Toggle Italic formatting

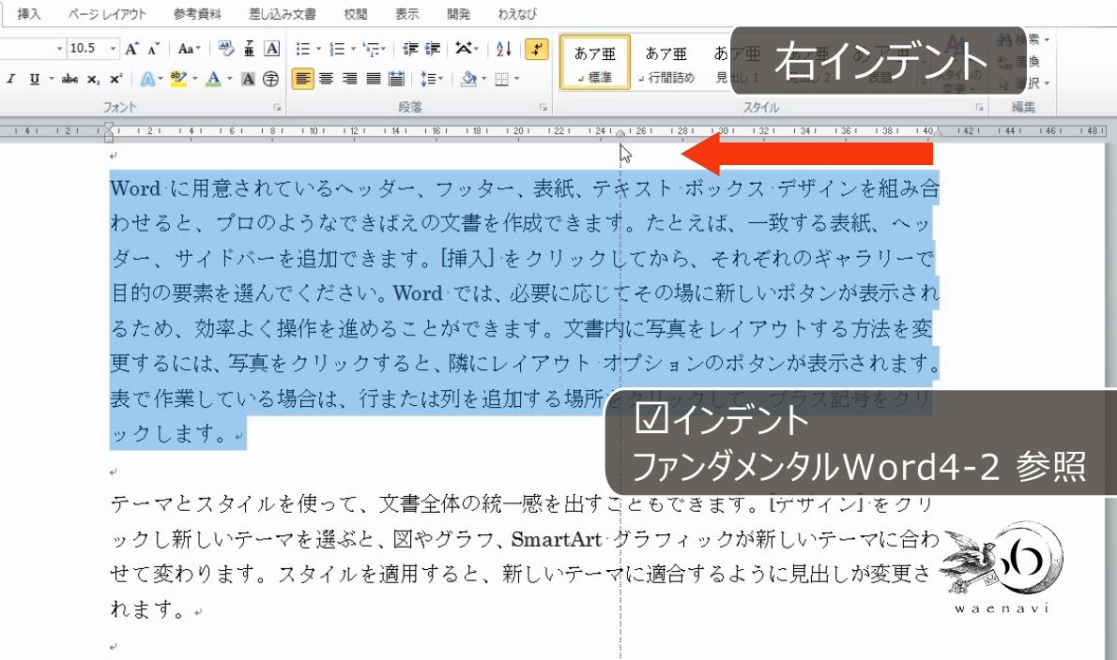[11, 79]
